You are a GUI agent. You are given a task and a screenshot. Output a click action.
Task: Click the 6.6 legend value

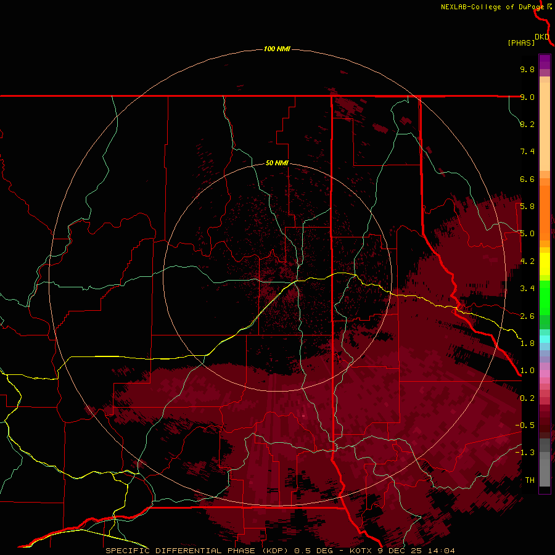527,179
